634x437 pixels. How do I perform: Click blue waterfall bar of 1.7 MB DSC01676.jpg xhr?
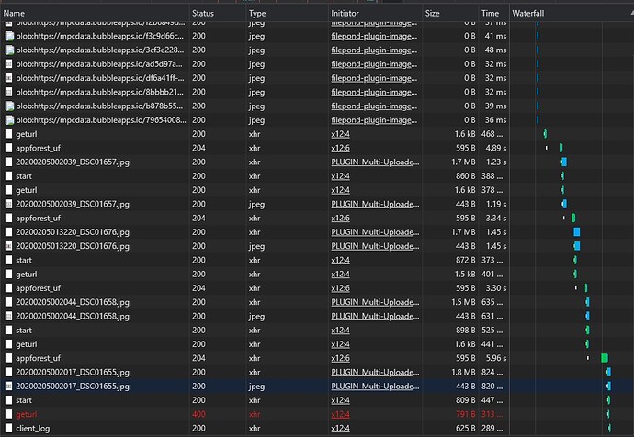point(577,232)
